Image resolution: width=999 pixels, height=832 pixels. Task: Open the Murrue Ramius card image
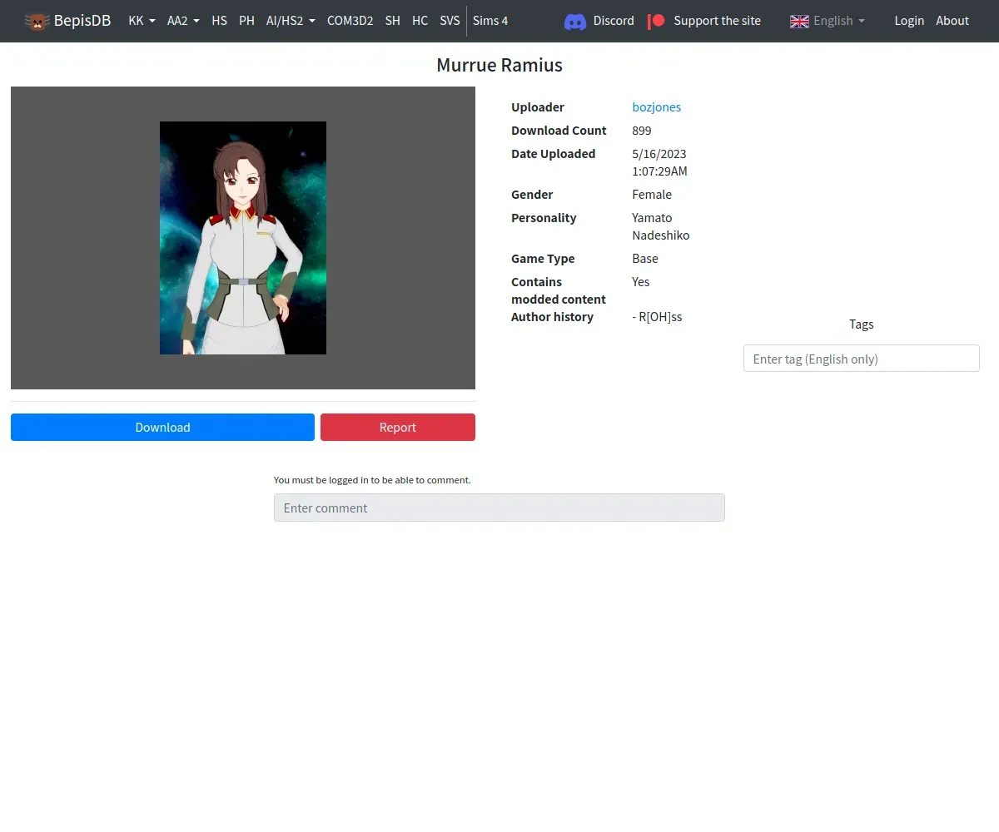pos(243,238)
